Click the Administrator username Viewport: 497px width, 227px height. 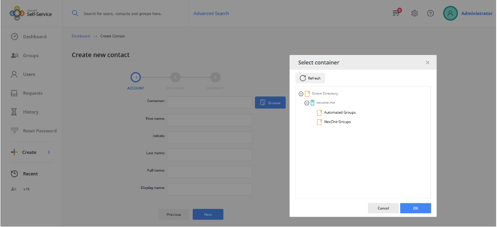477,13
